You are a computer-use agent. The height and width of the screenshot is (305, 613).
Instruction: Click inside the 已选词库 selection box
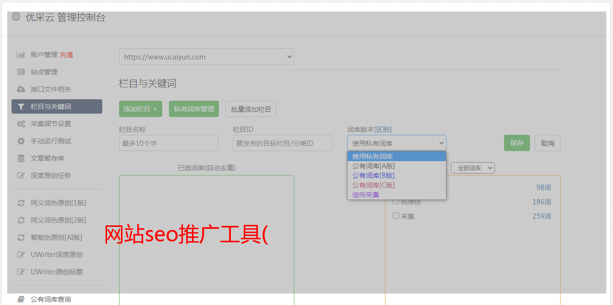[206, 240]
